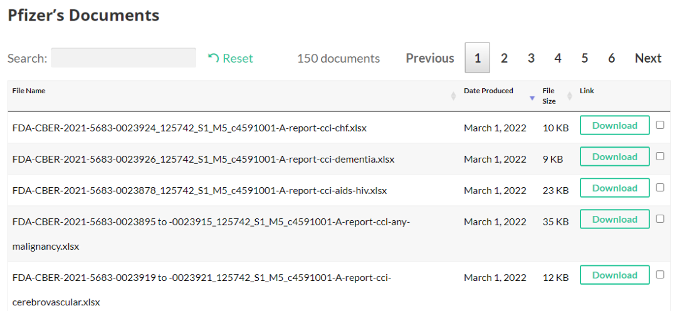Click the 12 KB file size cell
The height and width of the screenshot is (311, 677).
[555, 278]
